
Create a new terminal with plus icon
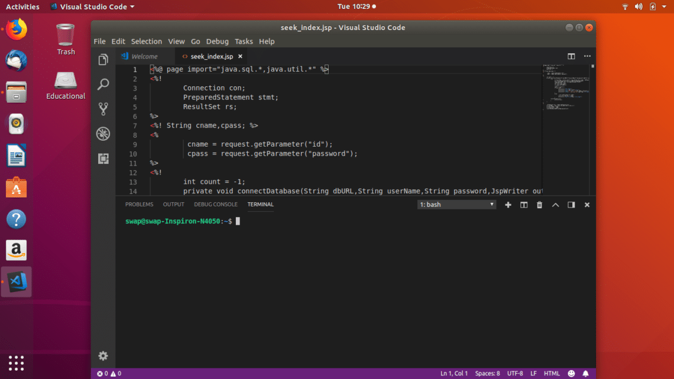[x=508, y=205]
